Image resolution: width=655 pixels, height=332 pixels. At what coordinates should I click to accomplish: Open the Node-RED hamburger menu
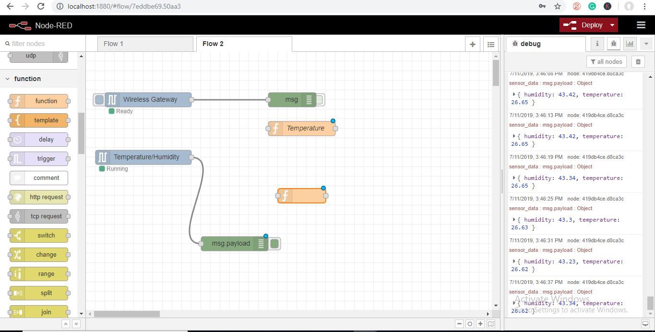pos(641,25)
